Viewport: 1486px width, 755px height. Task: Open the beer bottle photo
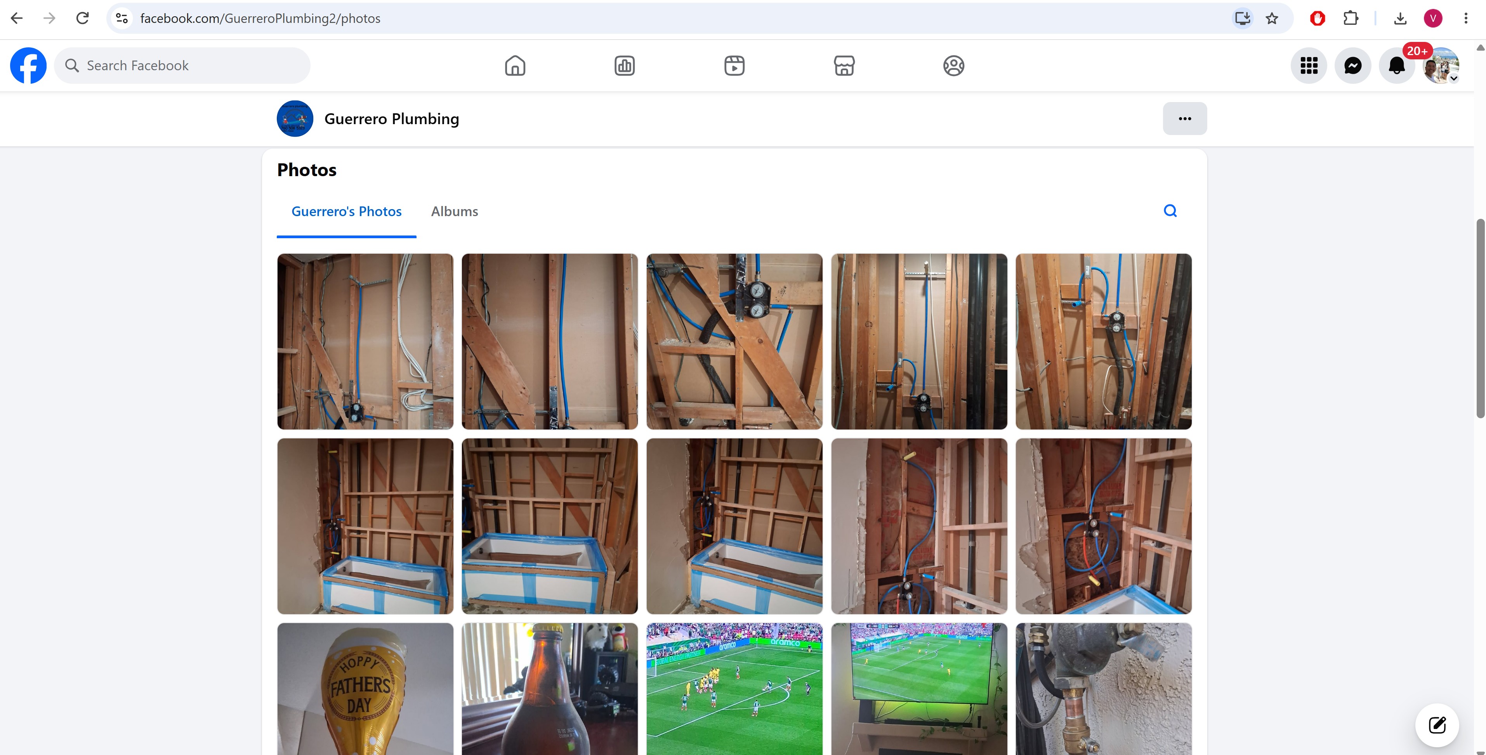[x=550, y=689]
